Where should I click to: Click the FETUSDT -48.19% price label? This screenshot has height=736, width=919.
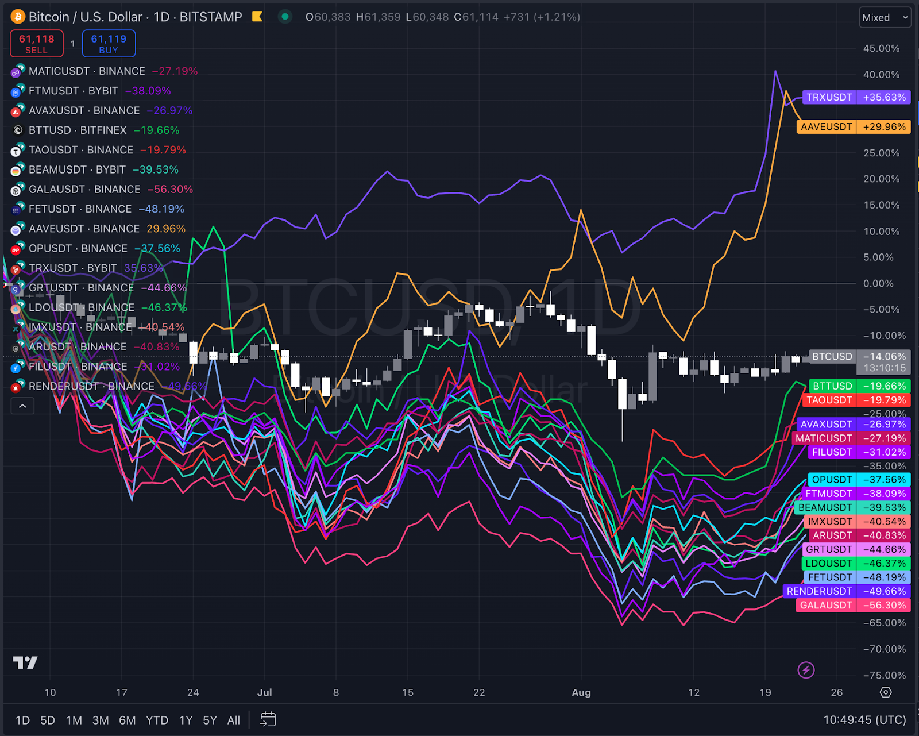[x=858, y=577]
